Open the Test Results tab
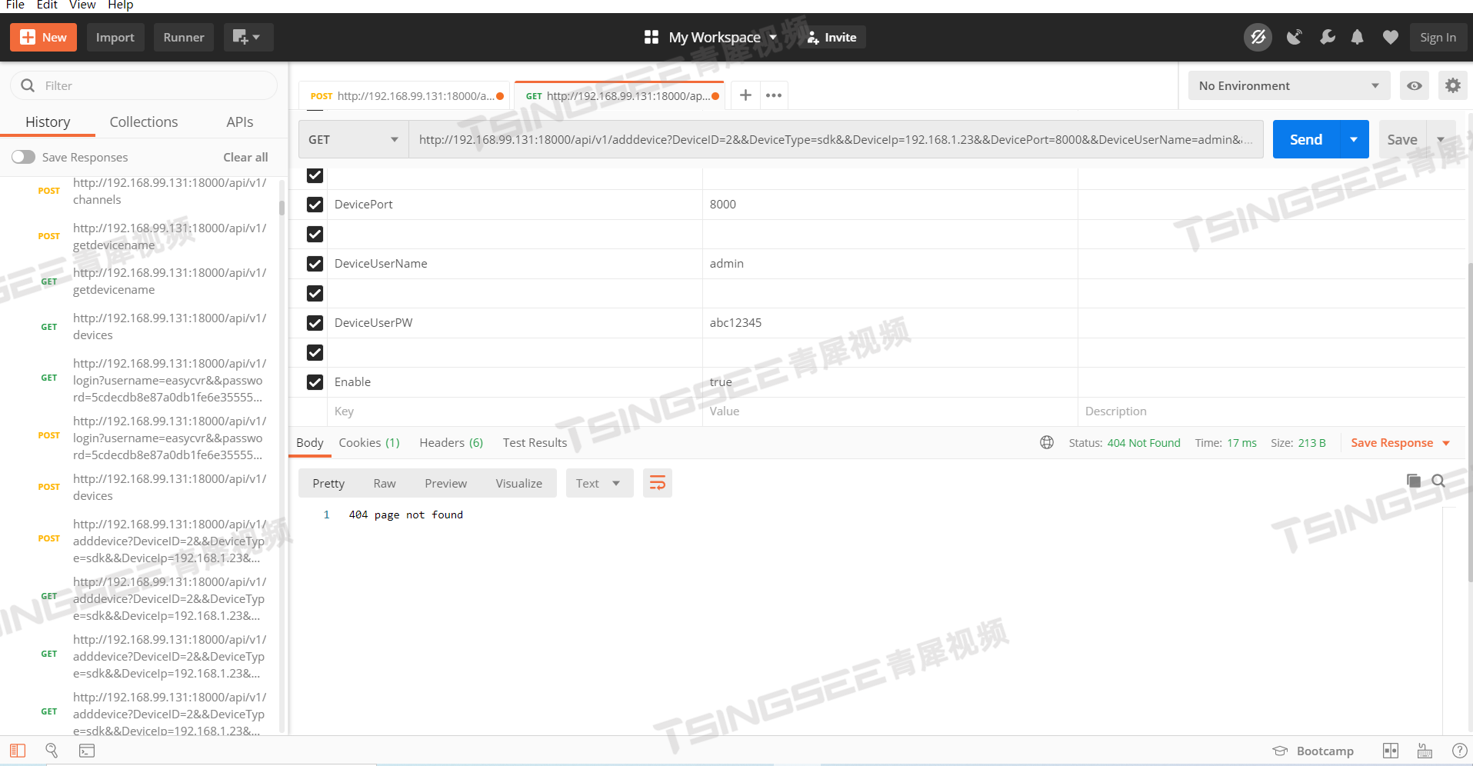Screen dimensions: 1473x766 point(535,442)
